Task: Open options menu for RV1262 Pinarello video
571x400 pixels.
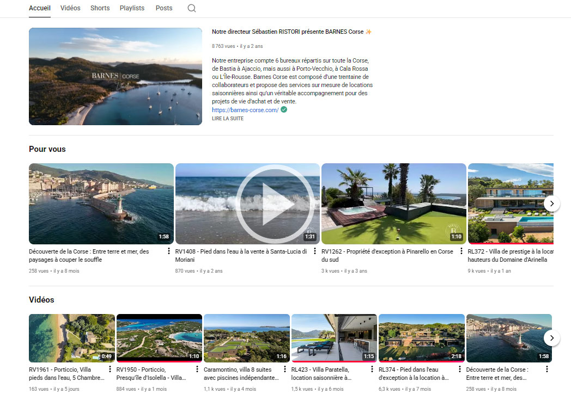Action: [461, 252]
